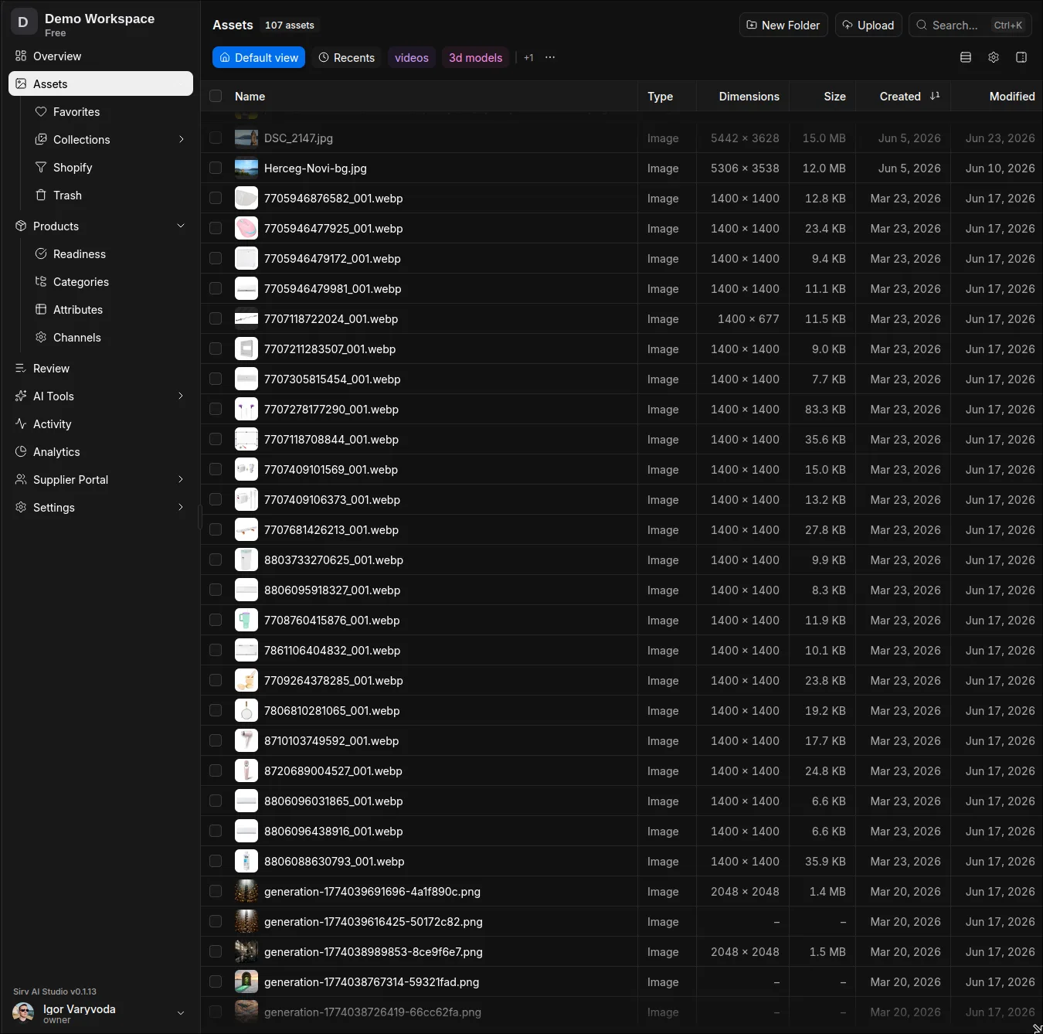The image size is (1043, 1034).
Task: Click the Demo Workspace D avatar
Action: pos(23,22)
